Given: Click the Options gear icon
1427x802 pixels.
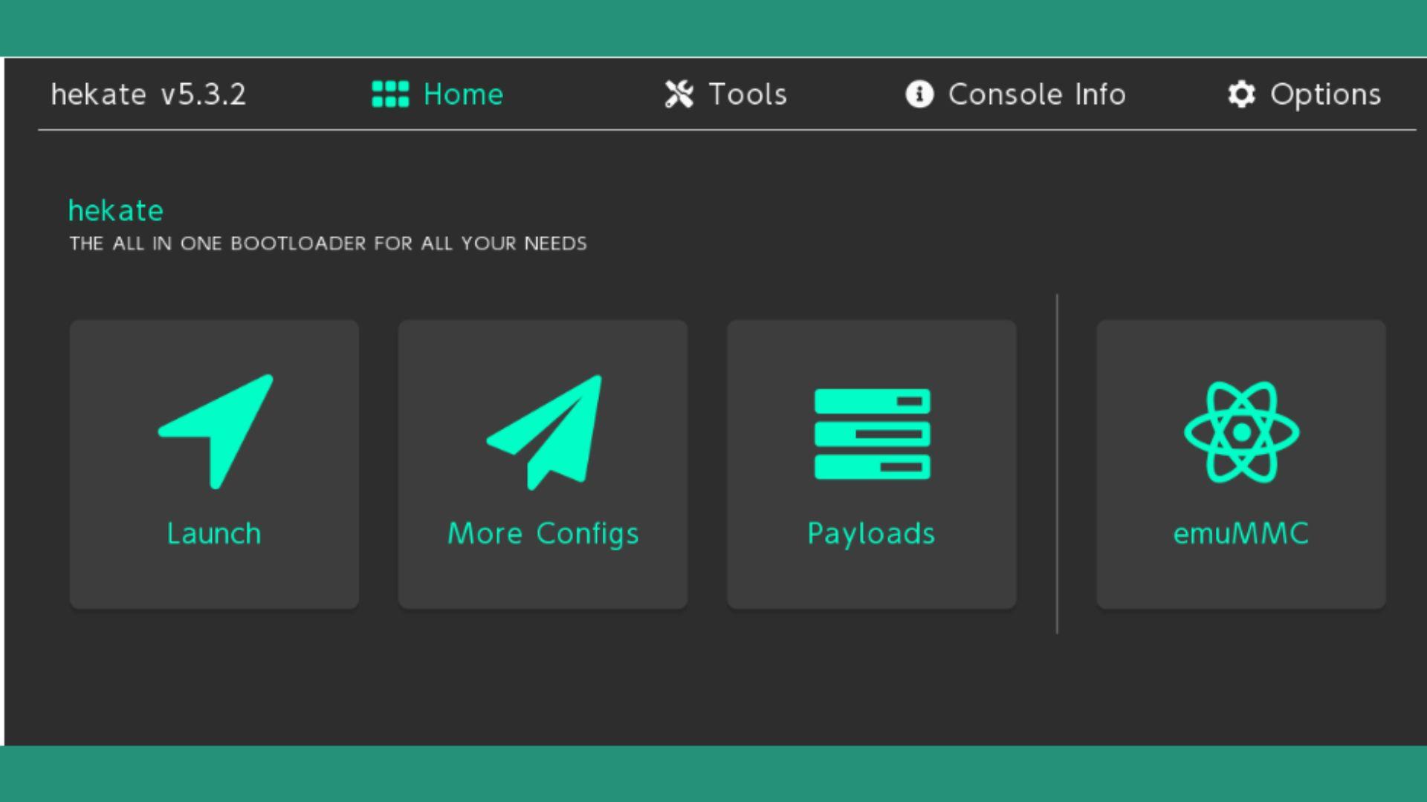Looking at the screenshot, I should (x=1241, y=94).
